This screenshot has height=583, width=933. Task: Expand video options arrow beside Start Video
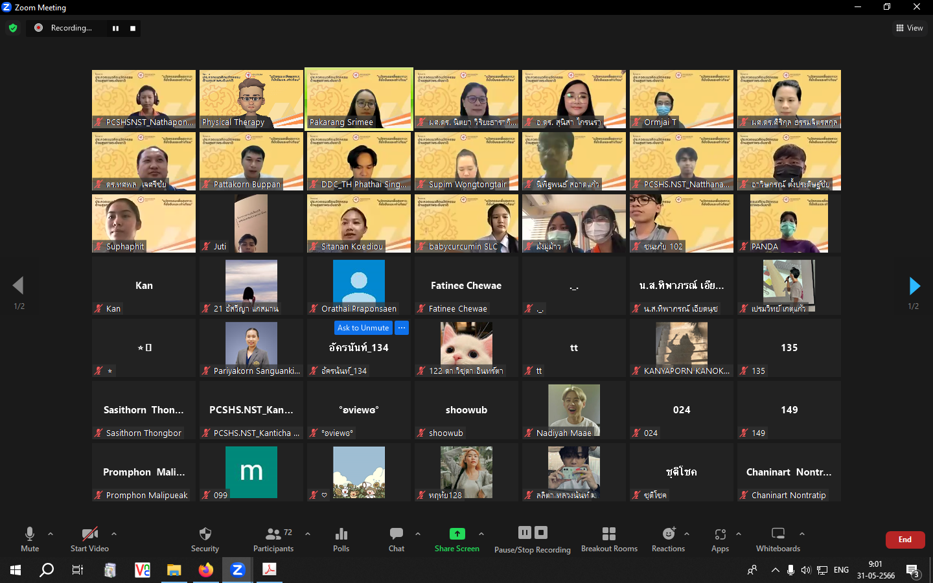pos(114,534)
